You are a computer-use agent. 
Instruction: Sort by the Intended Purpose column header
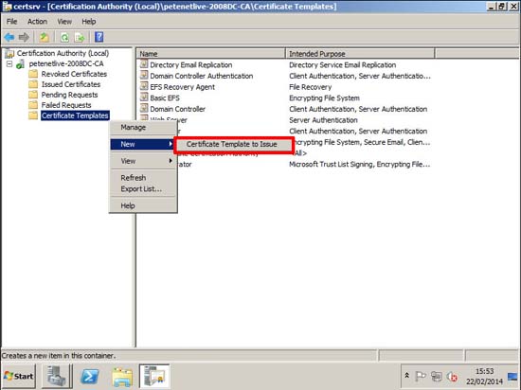pyautogui.click(x=360, y=54)
